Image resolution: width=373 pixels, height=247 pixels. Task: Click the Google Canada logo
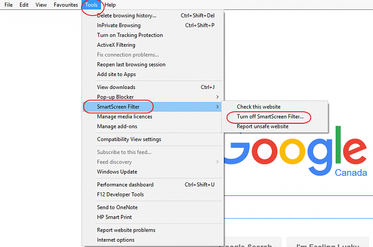(295, 152)
